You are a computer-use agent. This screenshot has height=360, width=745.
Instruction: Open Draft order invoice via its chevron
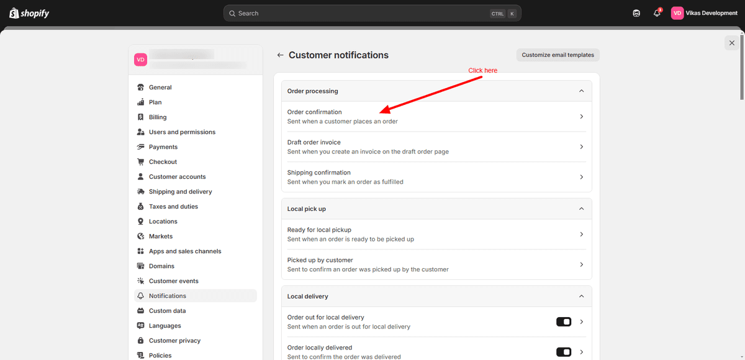pyautogui.click(x=581, y=147)
